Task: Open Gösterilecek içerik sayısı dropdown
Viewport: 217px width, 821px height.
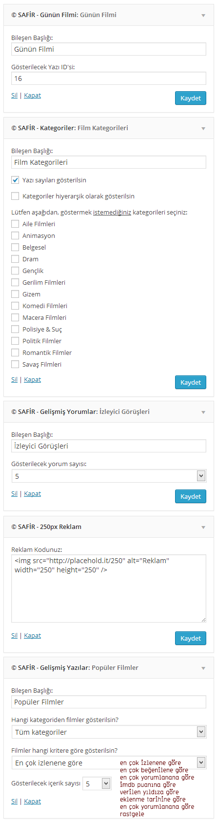Action: [97, 783]
